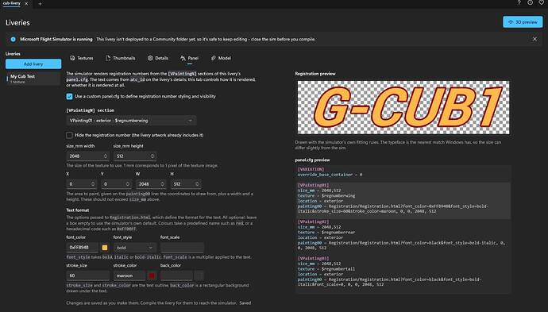Add a new tab with the plus icon
This screenshot has height=312, width=548.
click(x=40, y=4)
